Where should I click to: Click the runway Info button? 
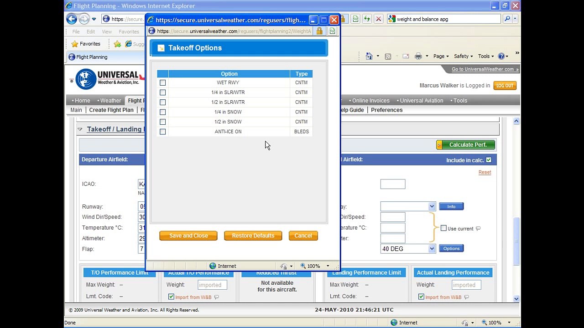click(x=451, y=206)
